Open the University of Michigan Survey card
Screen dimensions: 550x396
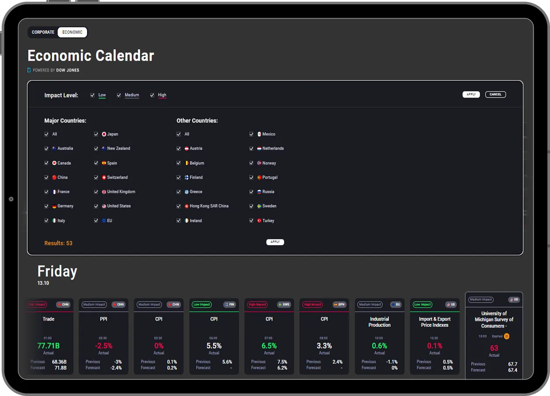click(x=494, y=320)
